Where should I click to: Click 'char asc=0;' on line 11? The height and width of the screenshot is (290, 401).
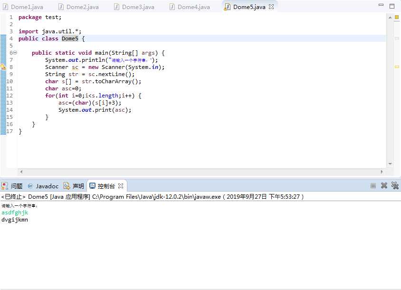click(63, 88)
